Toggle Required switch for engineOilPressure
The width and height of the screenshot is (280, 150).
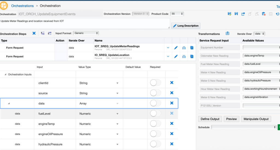coord(155,134)
